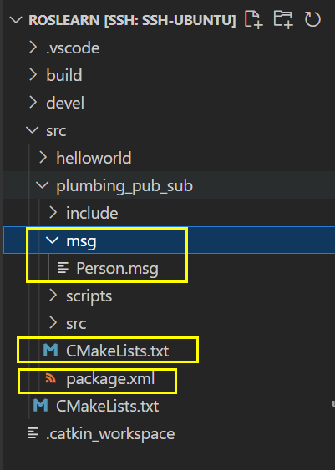Expand the helloworld folder chevron
The width and height of the screenshot is (335, 470).
coord(43,158)
